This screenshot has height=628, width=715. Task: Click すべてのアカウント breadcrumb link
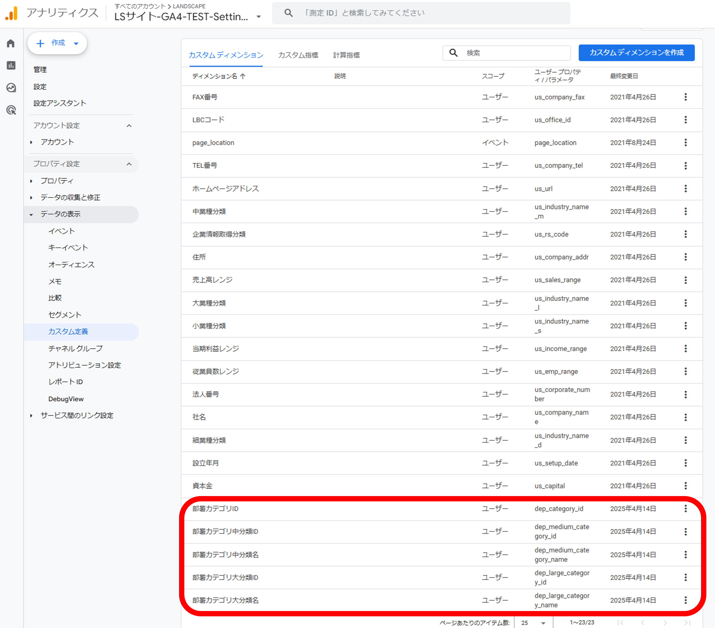pos(140,6)
